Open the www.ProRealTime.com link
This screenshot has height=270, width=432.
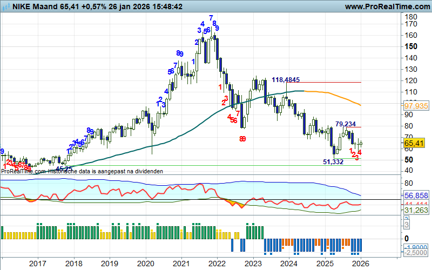pyautogui.click(x=386, y=6)
